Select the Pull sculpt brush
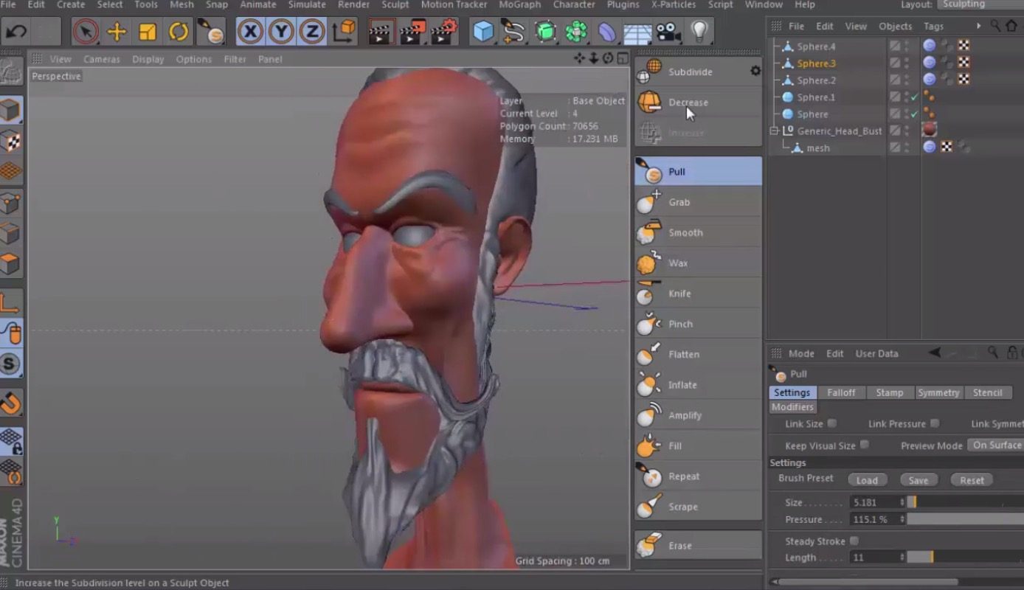Image resolution: width=1024 pixels, height=590 pixels. (698, 172)
